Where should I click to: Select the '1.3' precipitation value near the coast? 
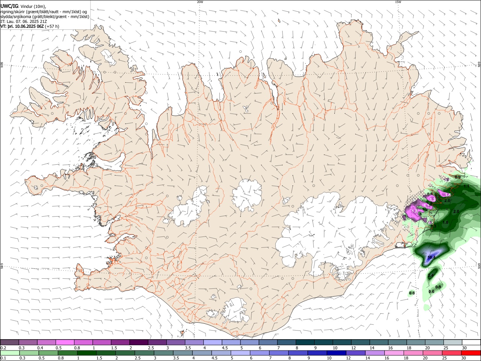pos(433,226)
